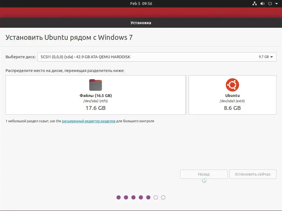The image size is (282, 211).
Task: Open the clock showing Feb 5 09:56
Action: click(141, 4)
